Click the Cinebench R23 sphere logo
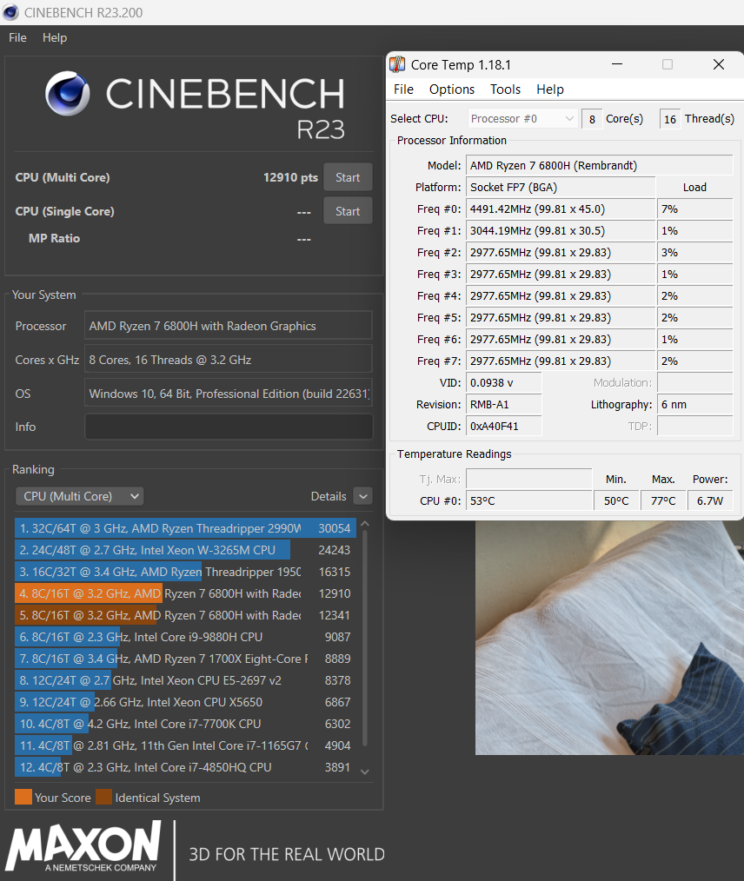Image resolution: width=744 pixels, height=881 pixels. coord(68,93)
